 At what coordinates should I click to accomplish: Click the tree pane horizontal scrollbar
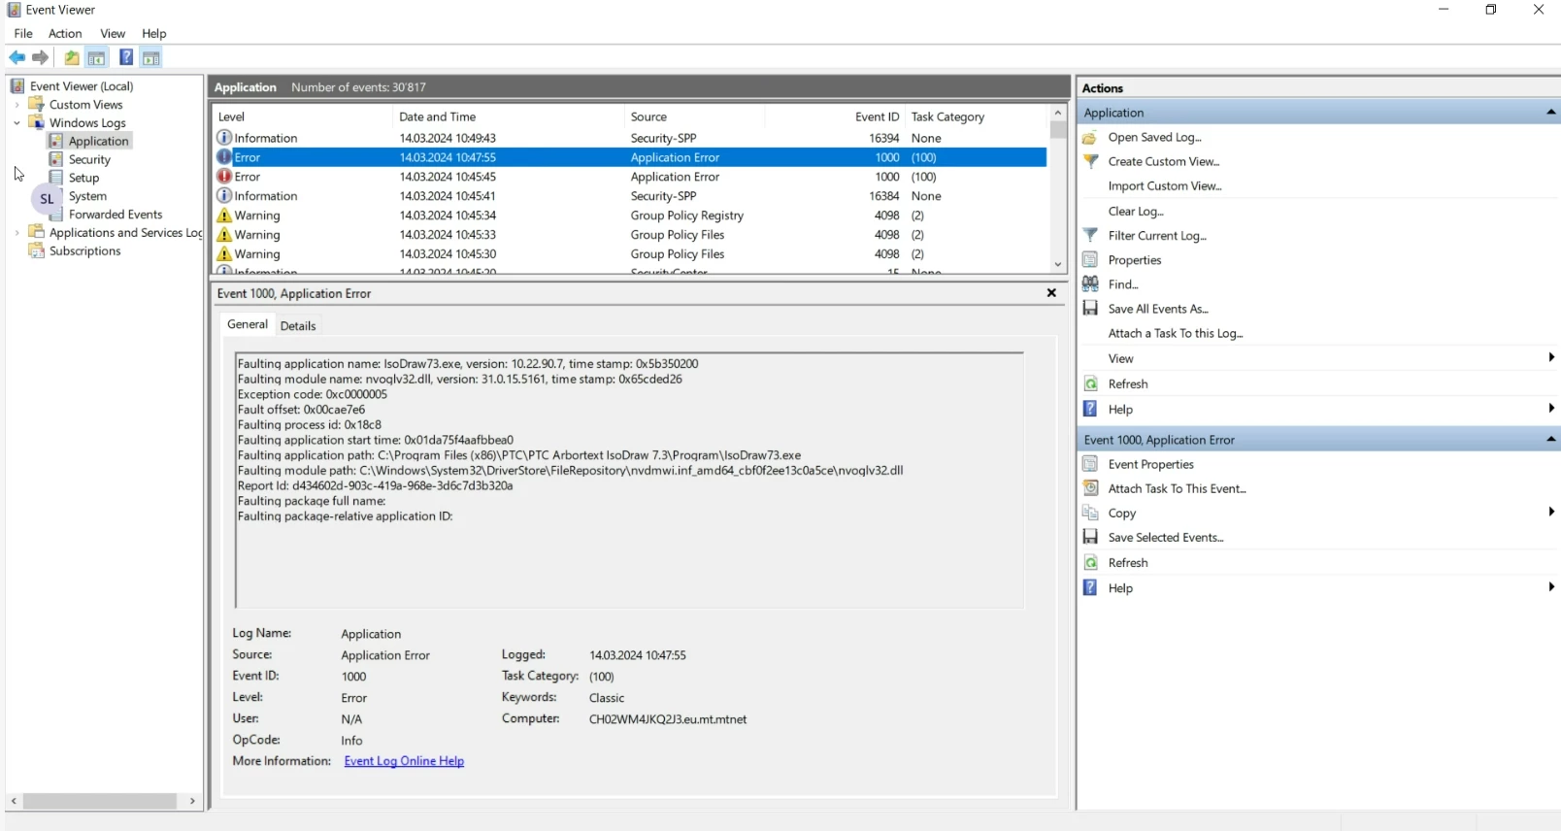100,802
